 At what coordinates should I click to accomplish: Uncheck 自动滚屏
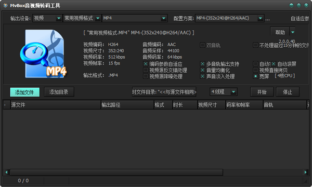(274, 64)
